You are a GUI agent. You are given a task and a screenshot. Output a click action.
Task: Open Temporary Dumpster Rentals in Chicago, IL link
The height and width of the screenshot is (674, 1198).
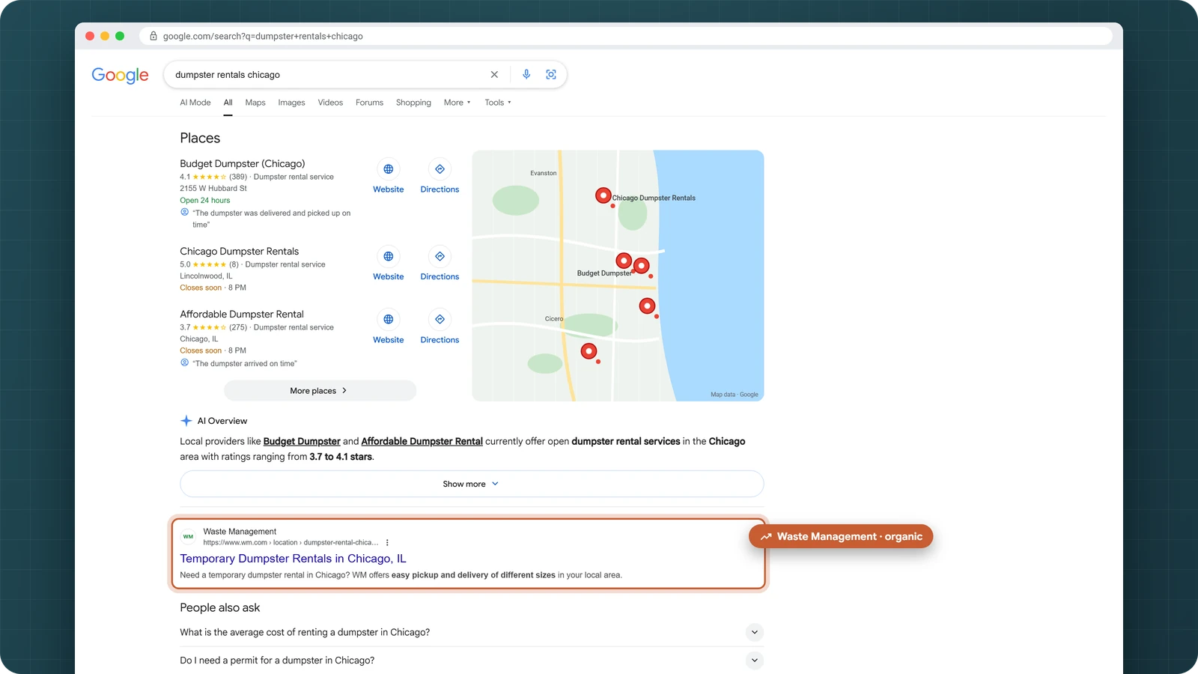pyautogui.click(x=293, y=559)
